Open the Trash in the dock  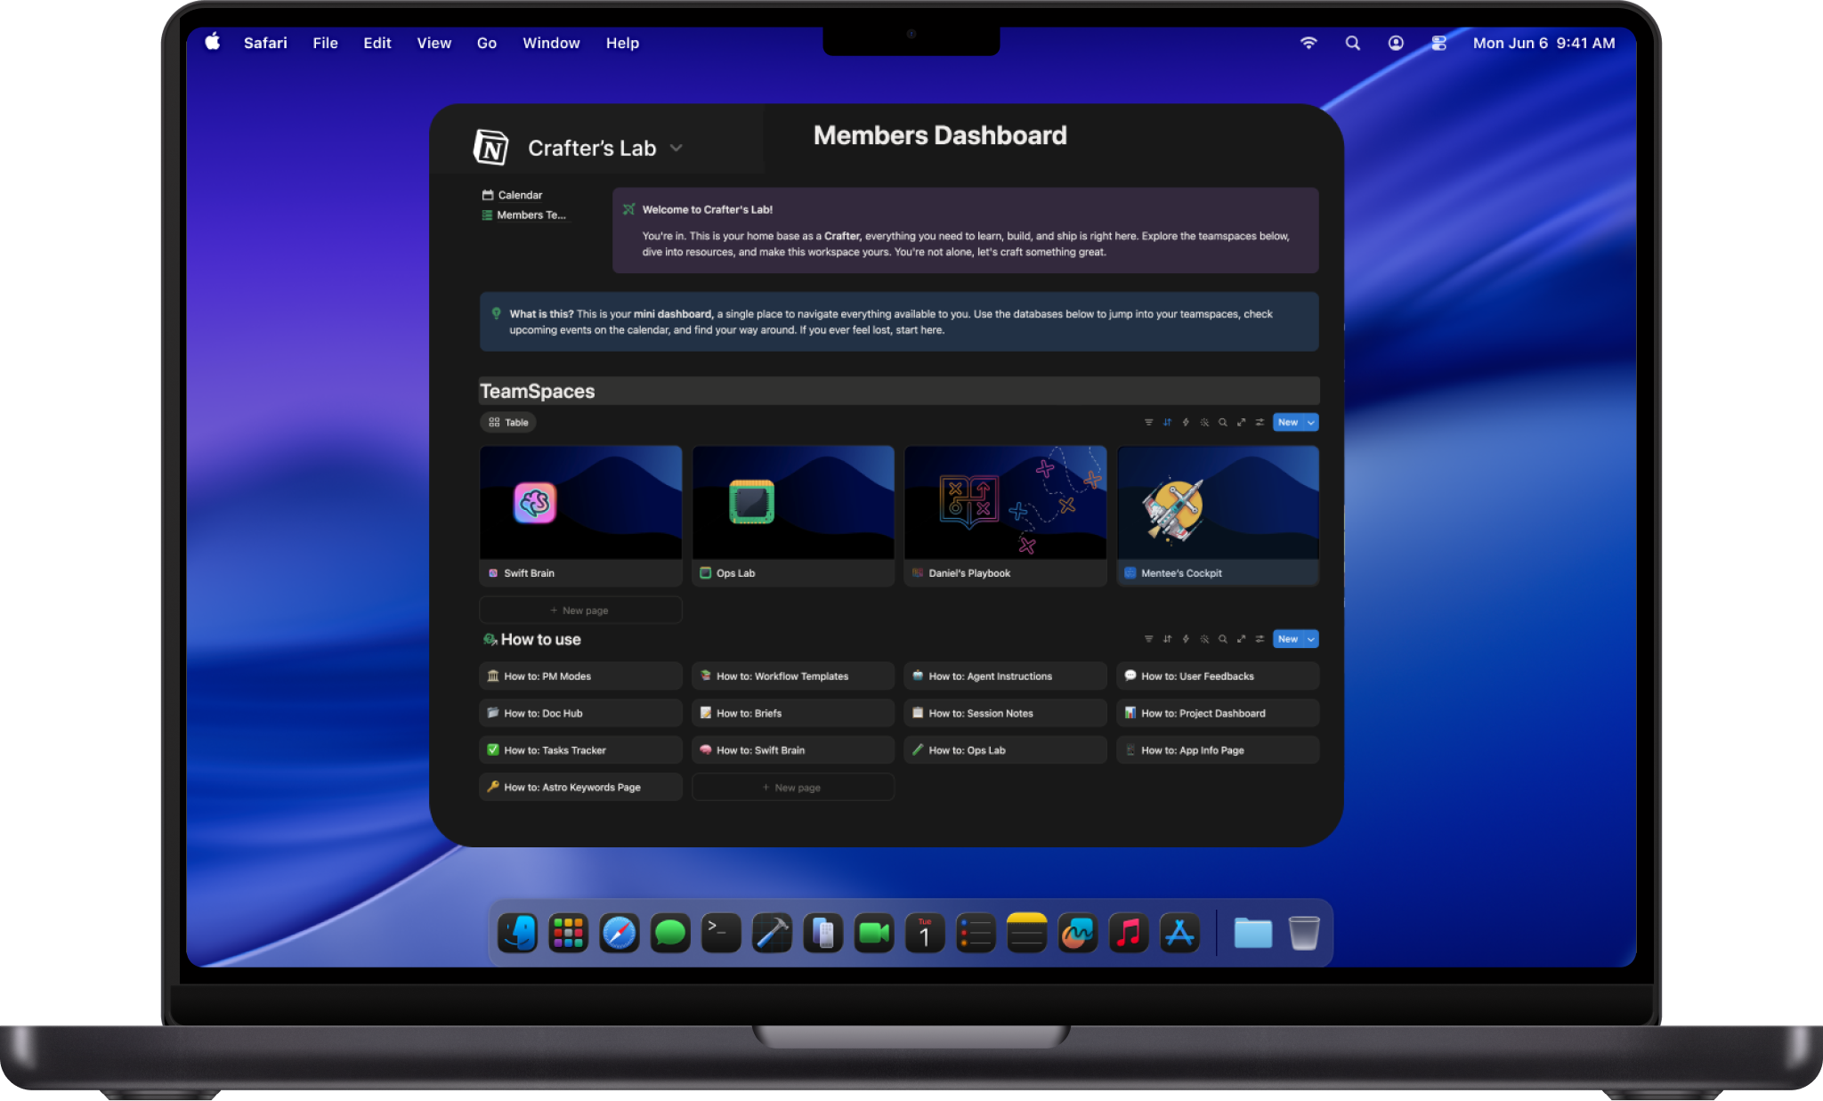point(1304,933)
